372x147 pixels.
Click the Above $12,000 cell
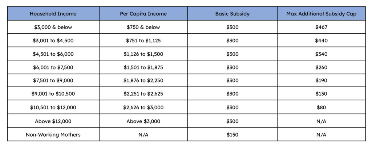pyautogui.click(x=53, y=121)
